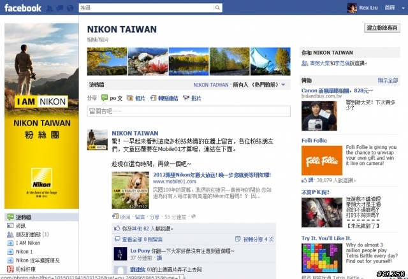This screenshot has height=279, width=408.
Task: Click the 首頁 home link
Action: 390,8
